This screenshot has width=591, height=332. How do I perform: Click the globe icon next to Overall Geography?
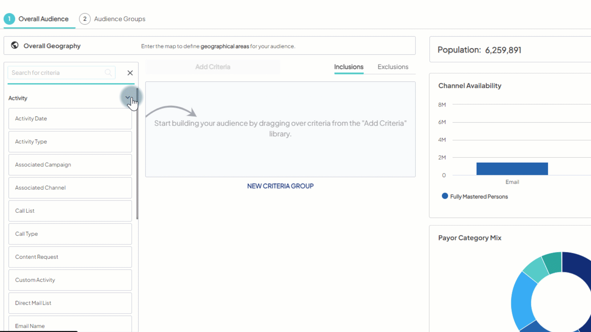tap(14, 45)
